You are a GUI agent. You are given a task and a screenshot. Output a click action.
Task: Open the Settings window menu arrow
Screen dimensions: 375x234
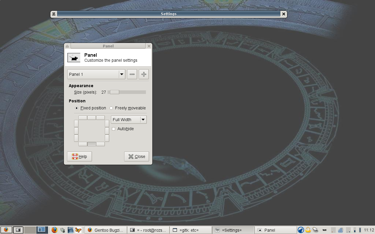(54, 14)
